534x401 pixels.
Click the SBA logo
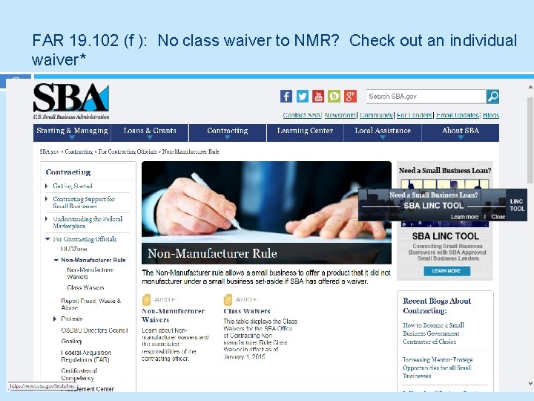pos(71,101)
